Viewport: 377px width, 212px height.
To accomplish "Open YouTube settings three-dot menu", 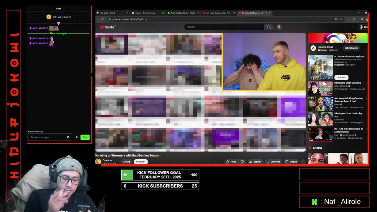I will [x=354, y=27].
